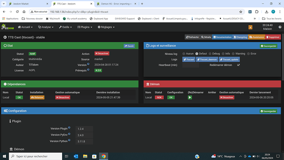
Task: Open a new browser tab
Action: point(142,4)
